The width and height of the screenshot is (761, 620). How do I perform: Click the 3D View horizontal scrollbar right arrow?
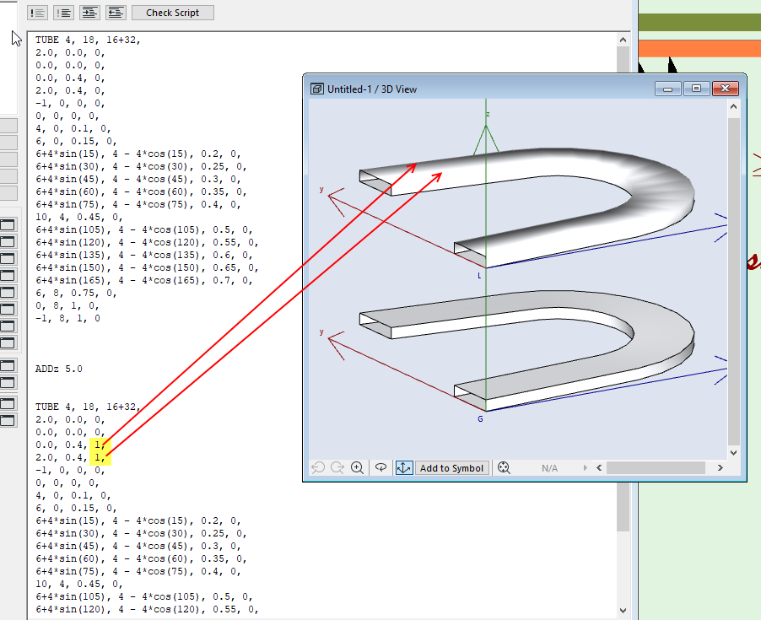tap(721, 467)
